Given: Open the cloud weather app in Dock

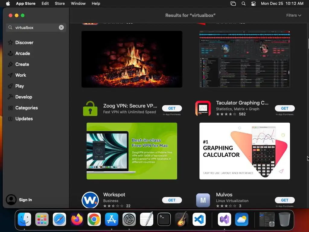Looking at the screenshot, I should [242, 219].
